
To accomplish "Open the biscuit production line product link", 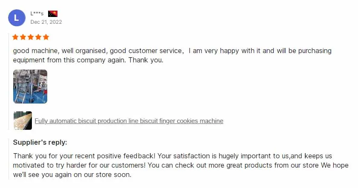I will click(129, 121).
